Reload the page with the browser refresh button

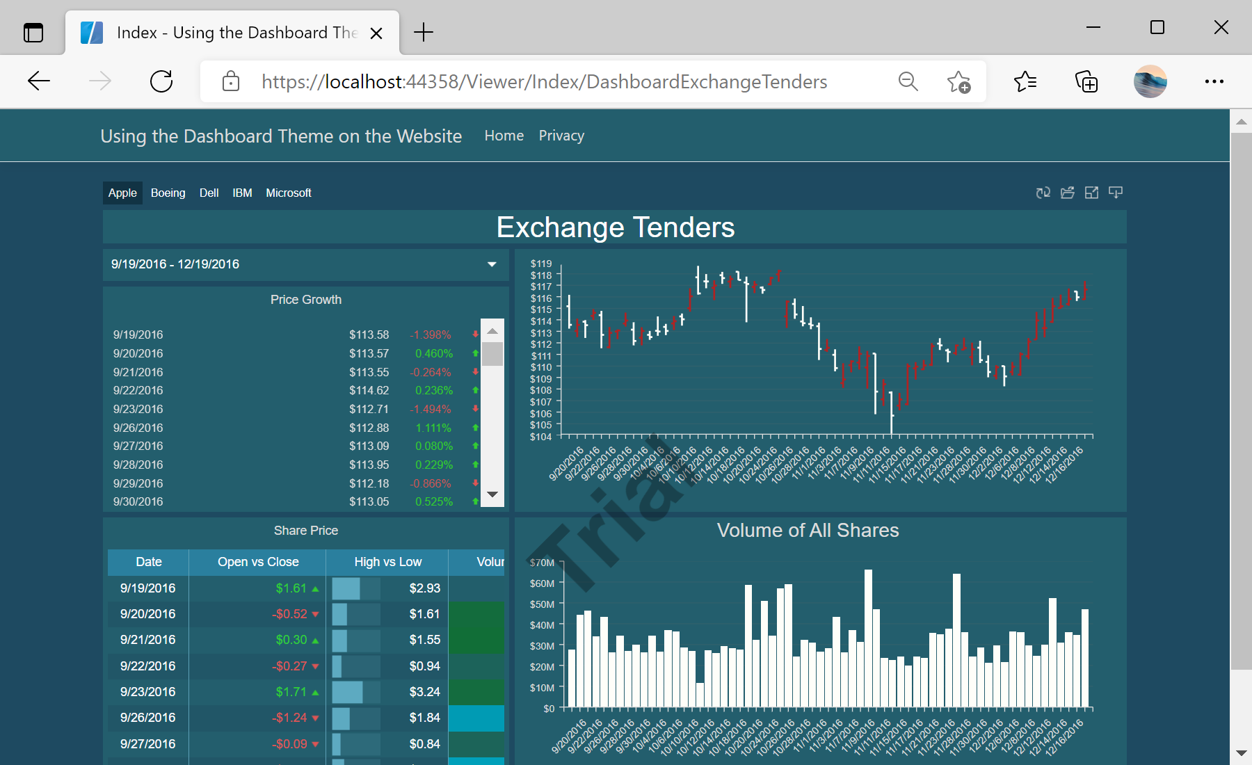pyautogui.click(x=161, y=81)
